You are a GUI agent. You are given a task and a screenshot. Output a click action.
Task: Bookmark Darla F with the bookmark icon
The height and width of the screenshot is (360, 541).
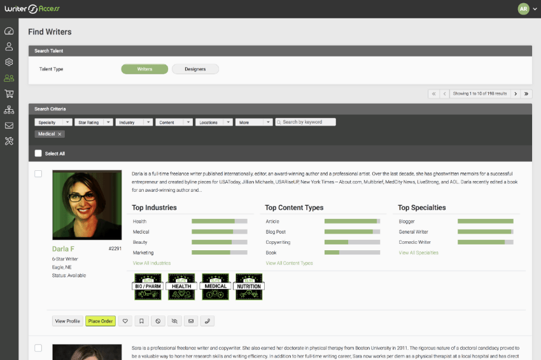click(x=141, y=321)
